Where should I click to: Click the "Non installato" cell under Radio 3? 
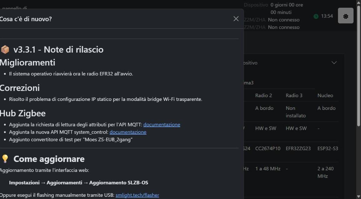click(x=296, y=112)
